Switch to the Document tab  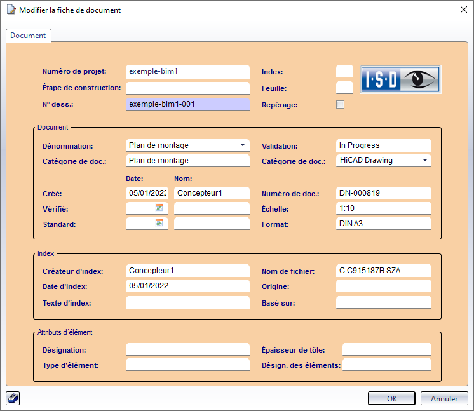click(28, 36)
